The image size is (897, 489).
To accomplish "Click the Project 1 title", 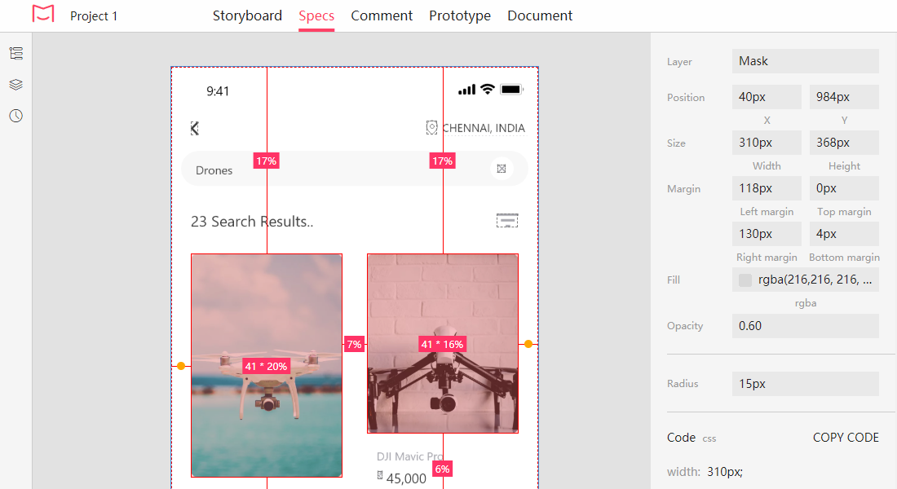I will pyautogui.click(x=94, y=16).
